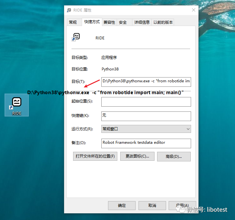Viewport: 235px width, 220px height.
Task: Click the 起始位置(S) input field
Action: click(x=146, y=102)
